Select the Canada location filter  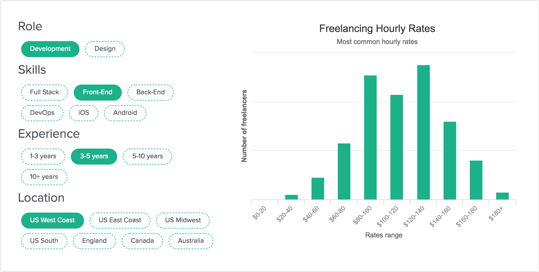(x=142, y=241)
